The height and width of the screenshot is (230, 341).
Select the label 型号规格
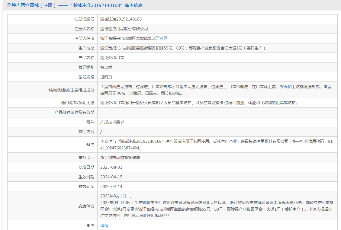[x=86, y=77]
